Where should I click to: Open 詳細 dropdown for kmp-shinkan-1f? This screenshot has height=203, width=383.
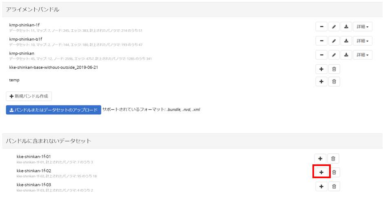(x=362, y=27)
